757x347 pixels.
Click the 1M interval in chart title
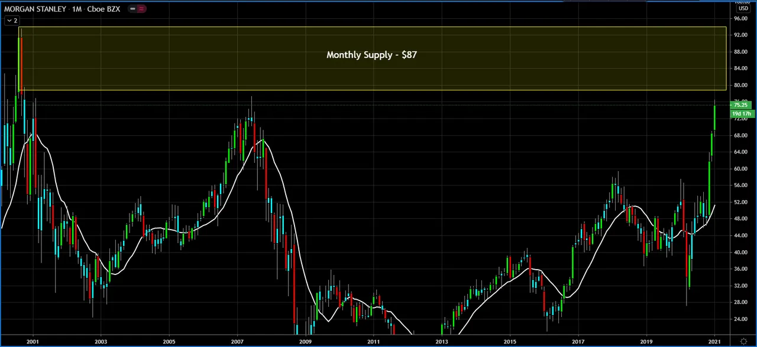77,9
